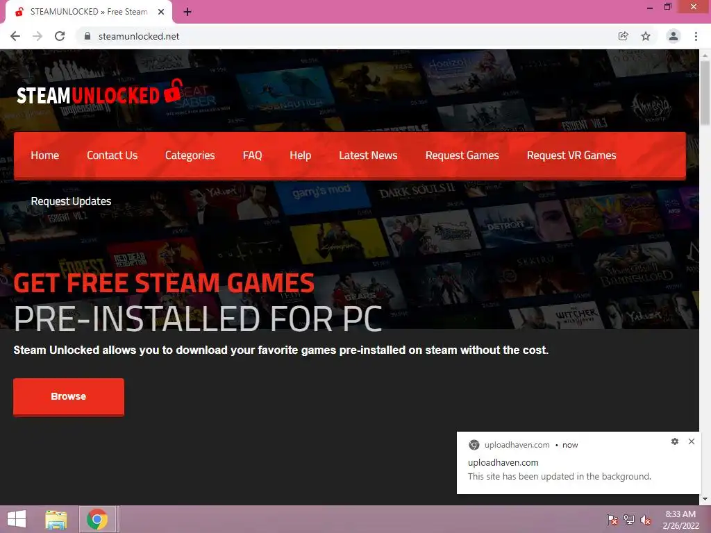
Task: Go to Request VR Games page
Action: click(x=571, y=155)
